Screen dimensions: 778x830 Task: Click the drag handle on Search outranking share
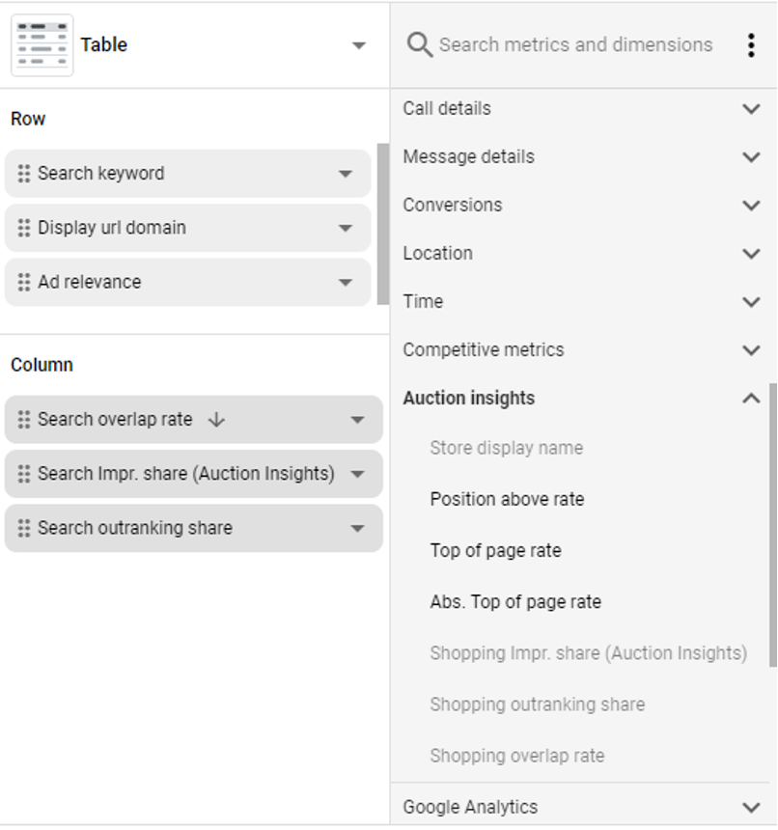[26, 528]
